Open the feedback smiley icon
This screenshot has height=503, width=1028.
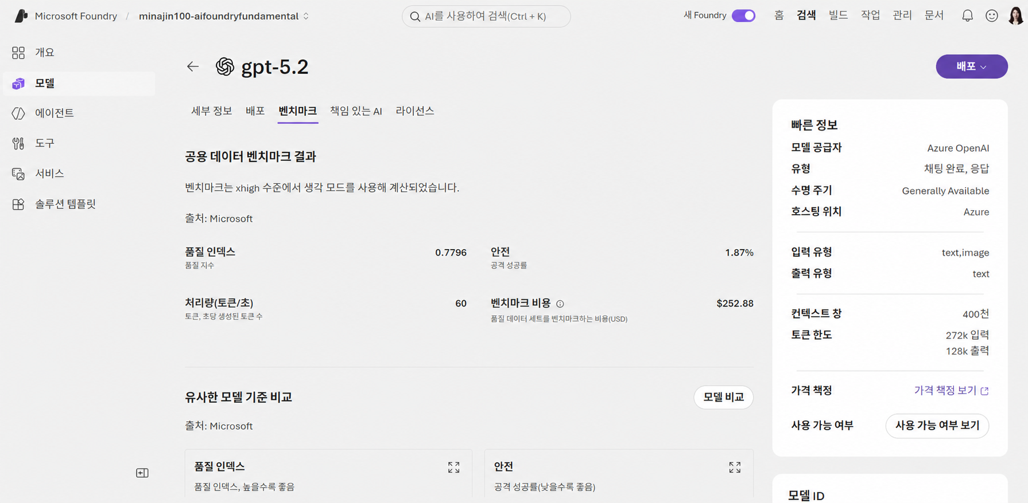coord(992,16)
